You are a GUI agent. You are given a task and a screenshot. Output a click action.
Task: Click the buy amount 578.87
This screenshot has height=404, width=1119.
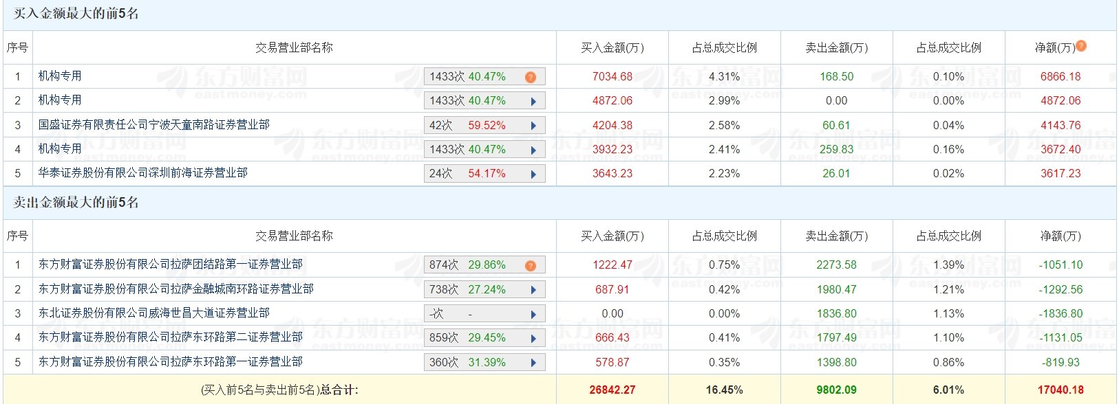point(612,363)
